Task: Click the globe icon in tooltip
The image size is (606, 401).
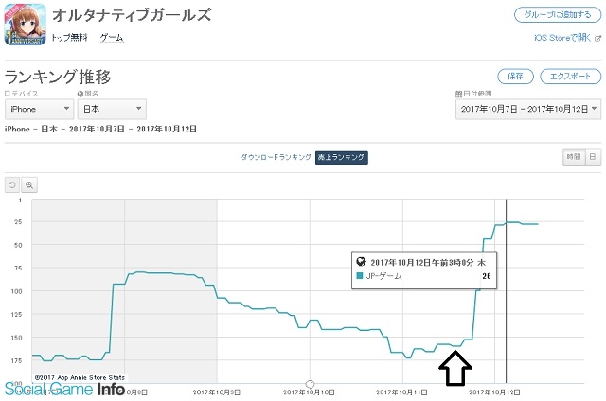Action: tap(361, 262)
